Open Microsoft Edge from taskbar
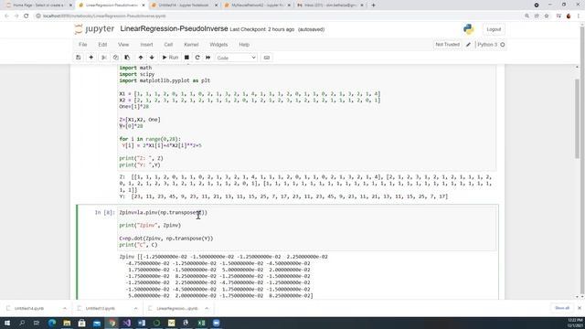Screen dimensions: 585x329 (52, 323)
